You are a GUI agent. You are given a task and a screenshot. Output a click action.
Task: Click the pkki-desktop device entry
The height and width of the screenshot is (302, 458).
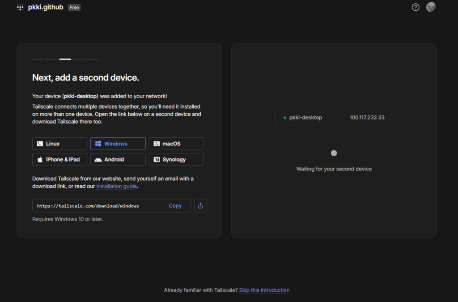[334, 118]
